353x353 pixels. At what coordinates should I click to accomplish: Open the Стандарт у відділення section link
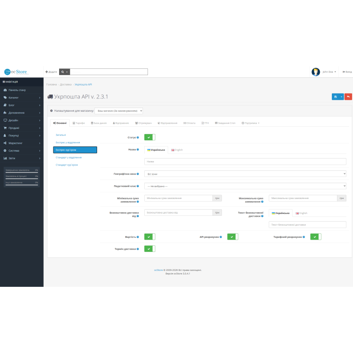[x=69, y=158]
